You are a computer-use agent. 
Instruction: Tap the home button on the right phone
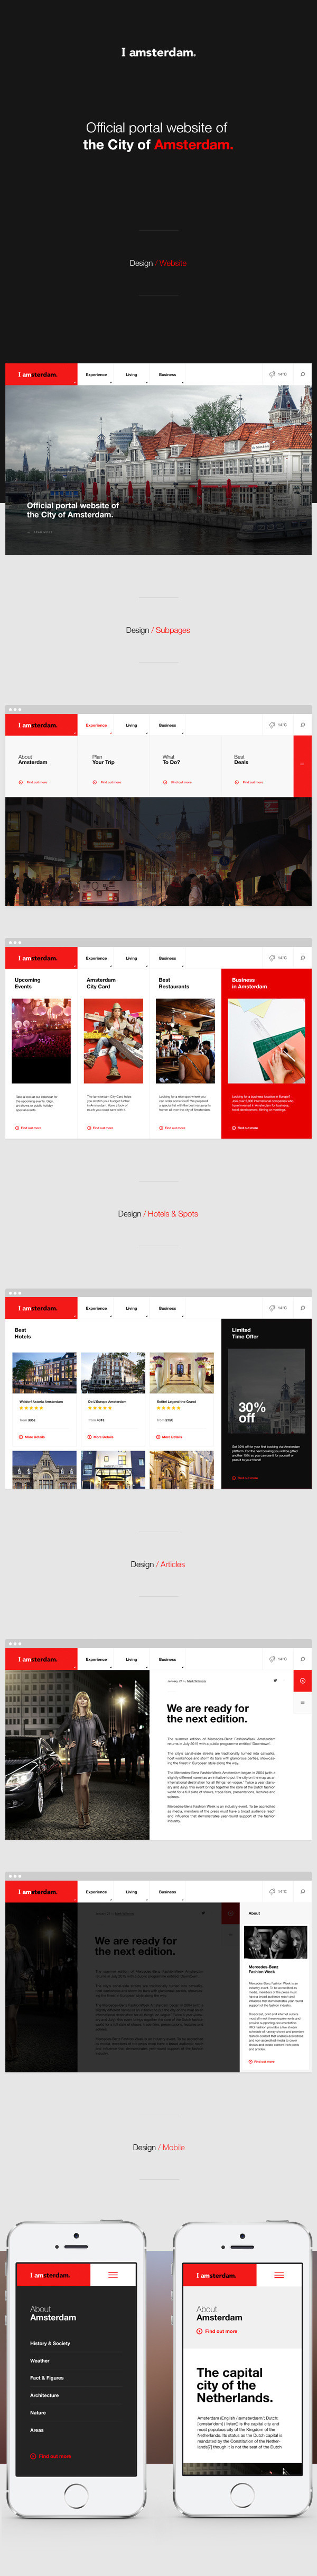click(x=242, y=2496)
